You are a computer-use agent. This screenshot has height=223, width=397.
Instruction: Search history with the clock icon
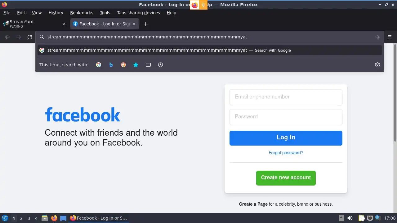(160, 65)
